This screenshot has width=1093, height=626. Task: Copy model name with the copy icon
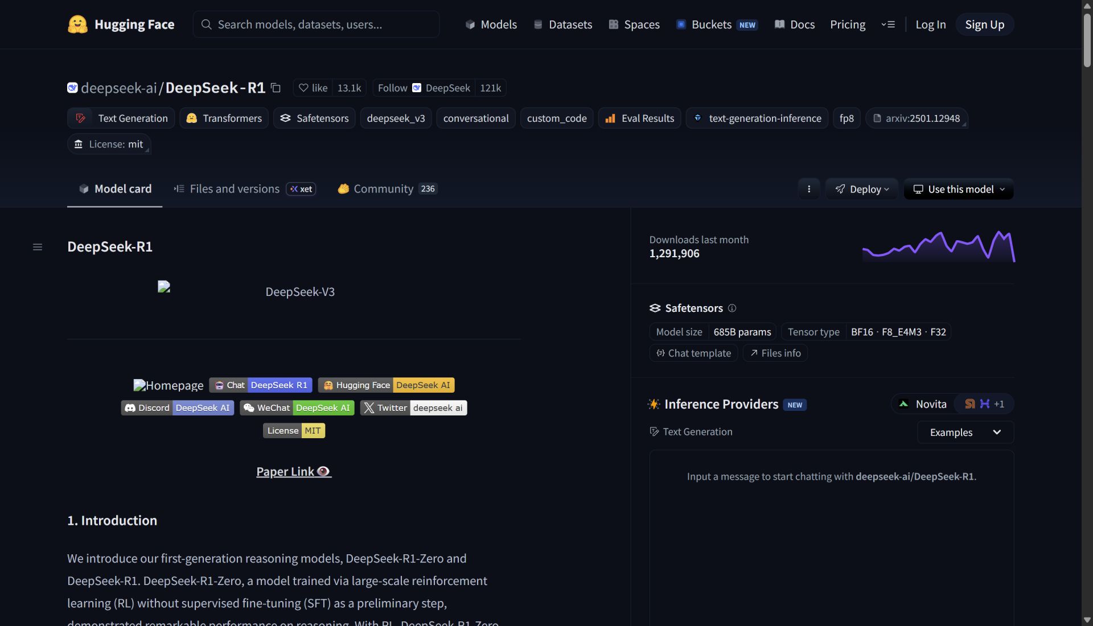[276, 88]
